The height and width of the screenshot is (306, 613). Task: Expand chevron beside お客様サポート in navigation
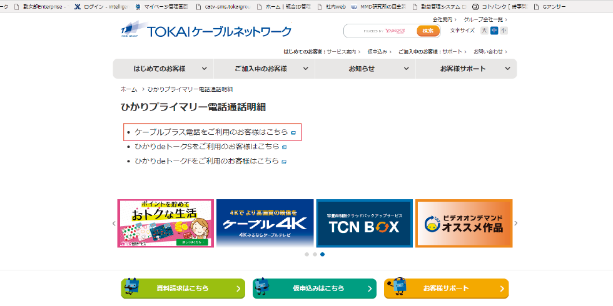507,69
